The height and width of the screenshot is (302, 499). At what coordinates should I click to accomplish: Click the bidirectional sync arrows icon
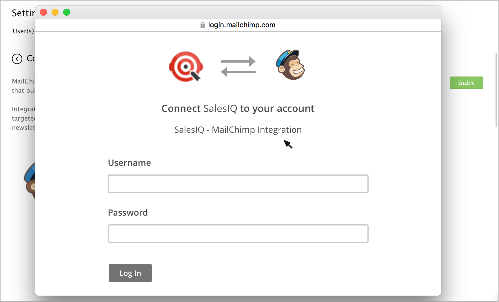click(238, 67)
